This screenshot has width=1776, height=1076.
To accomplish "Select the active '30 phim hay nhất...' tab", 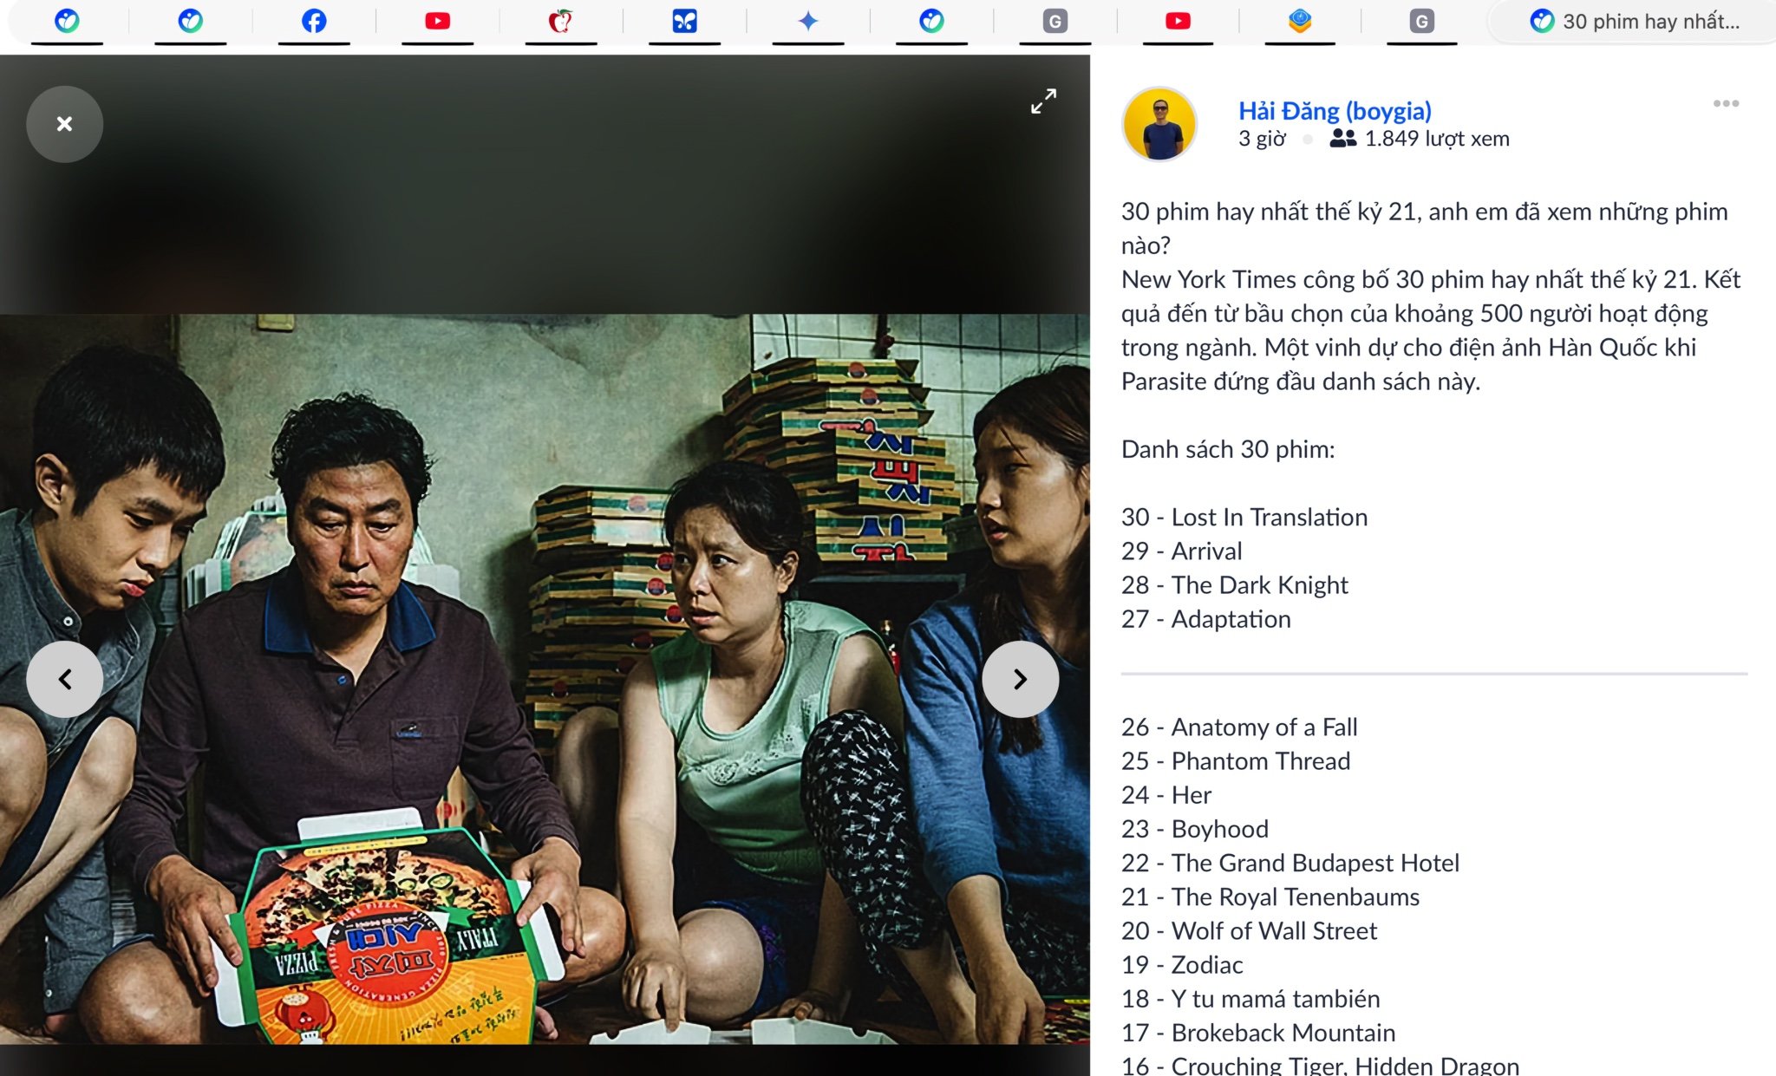I will [1633, 22].
